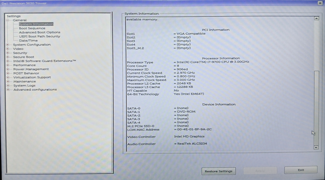Screen dimensions: 325x180
Task: Click the Core Count row
Action: pyautogui.click(x=153, y=66)
